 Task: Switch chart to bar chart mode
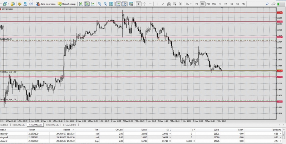[x=80, y=4]
